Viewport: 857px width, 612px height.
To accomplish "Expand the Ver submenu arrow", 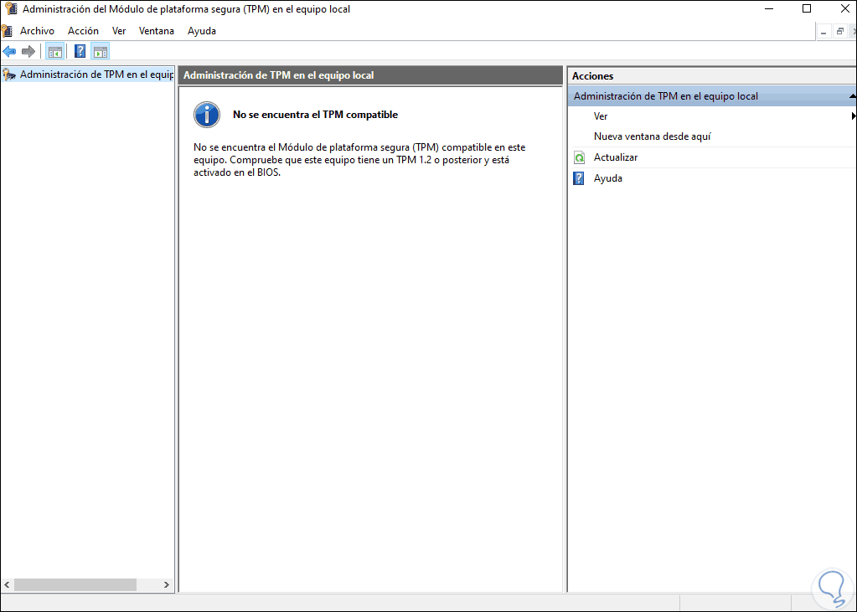I will 853,116.
